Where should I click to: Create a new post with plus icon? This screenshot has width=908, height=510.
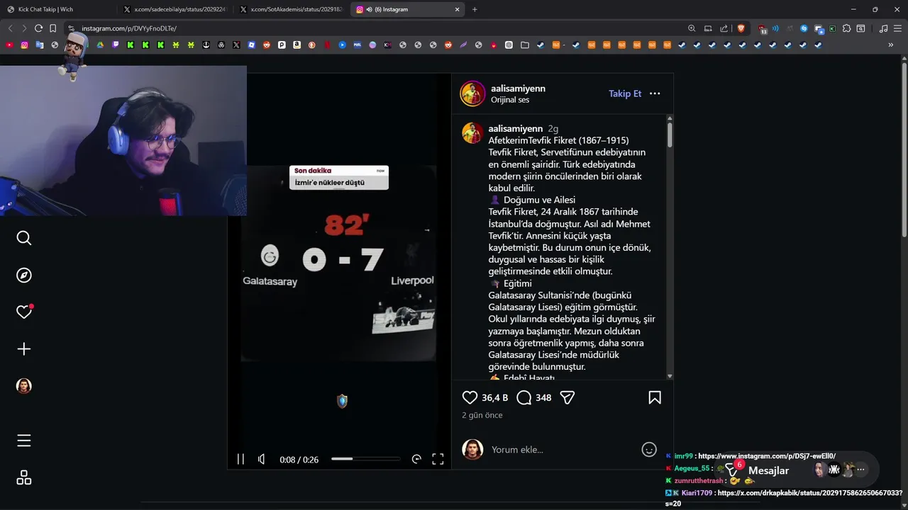click(24, 348)
